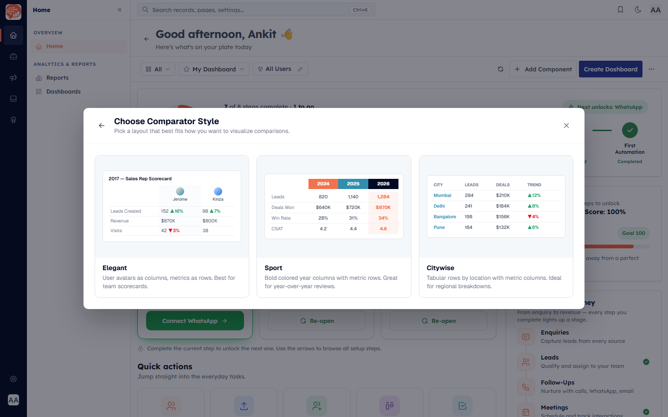
Task: Click the Next unlocks: WhatsApp badge
Action: tap(605, 107)
